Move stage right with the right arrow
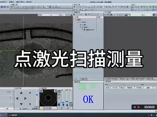Image resolution: width=157 pixels, height=117 pixels. click(x=25, y=98)
